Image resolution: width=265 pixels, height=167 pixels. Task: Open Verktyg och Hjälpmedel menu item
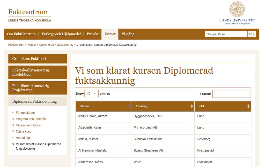click(x=61, y=34)
